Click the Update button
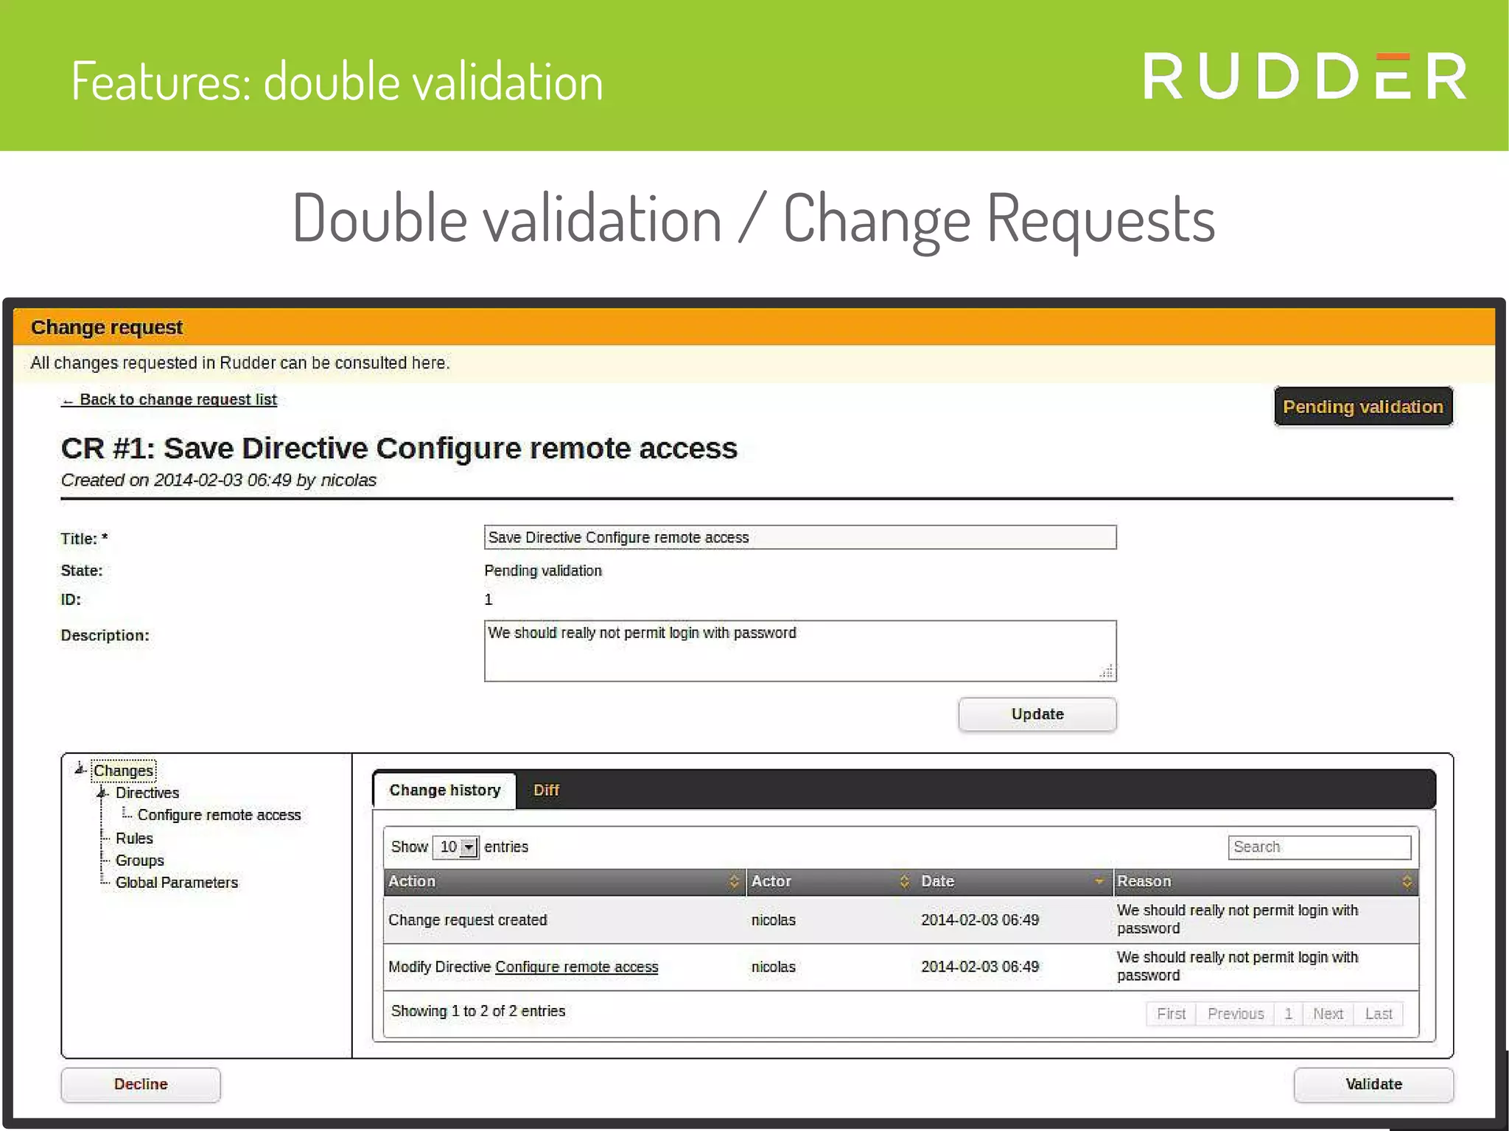 (1037, 714)
